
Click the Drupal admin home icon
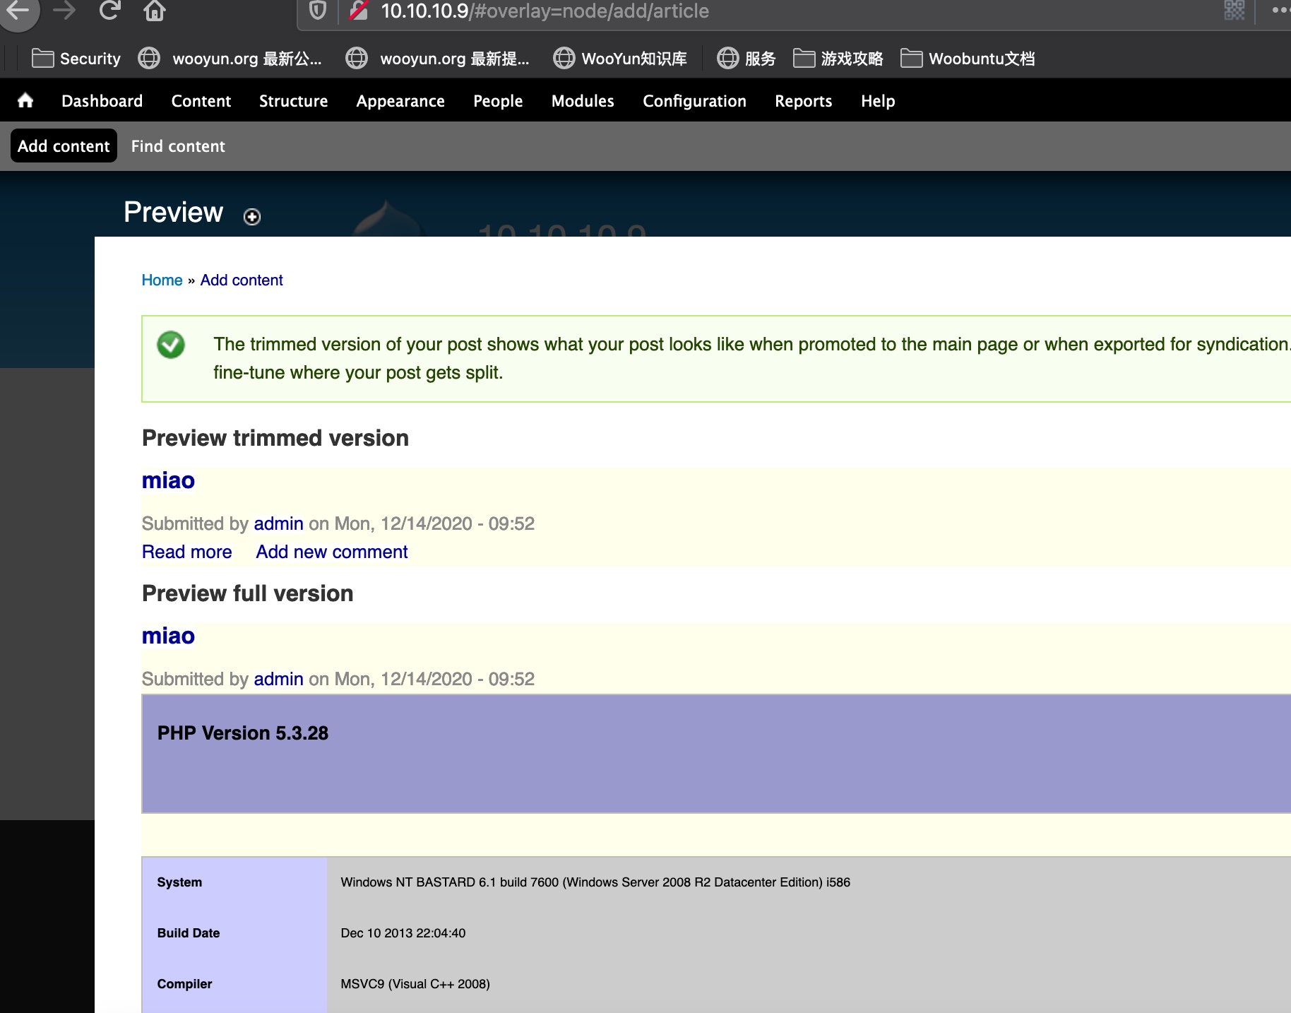pyautogui.click(x=25, y=100)
